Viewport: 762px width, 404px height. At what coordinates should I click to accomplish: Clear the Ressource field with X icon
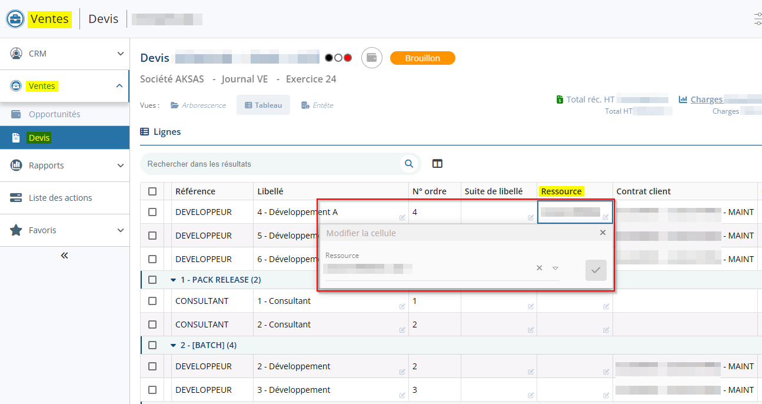click(x=539, y=268)
